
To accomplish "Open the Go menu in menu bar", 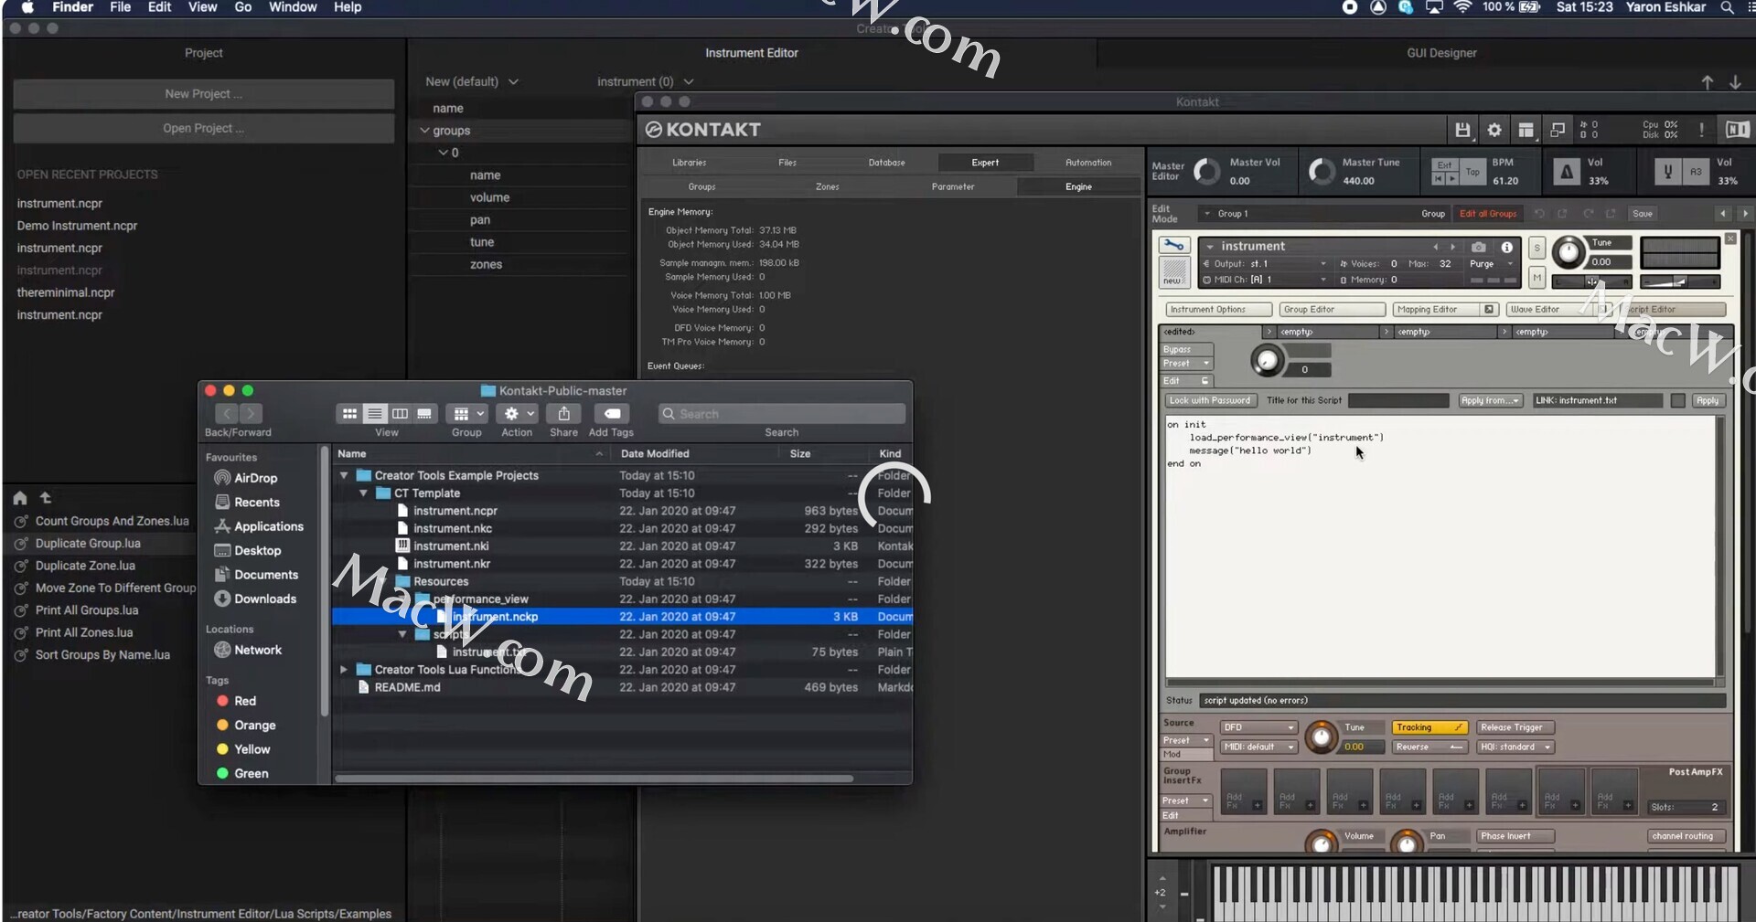I will point(243,7).
